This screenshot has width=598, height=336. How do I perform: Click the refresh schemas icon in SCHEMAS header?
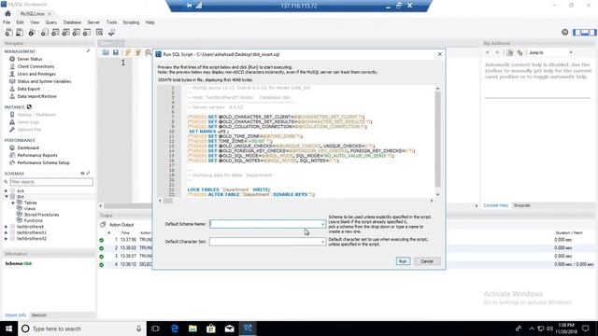pos(82,174)
